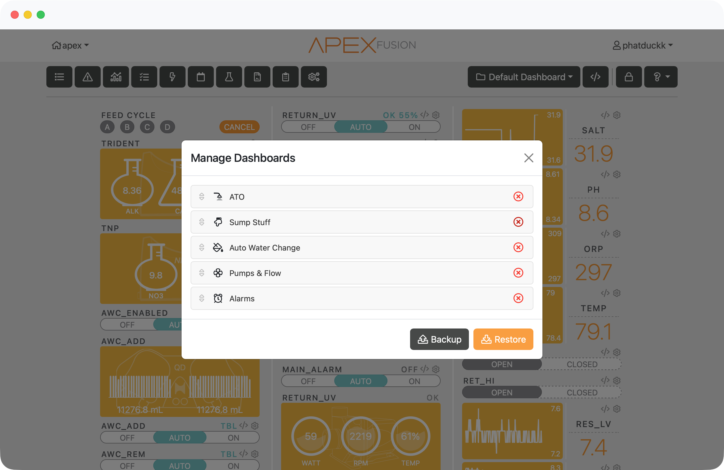
Task: Open the list view toolbar icon
Action: pos(59,77)
